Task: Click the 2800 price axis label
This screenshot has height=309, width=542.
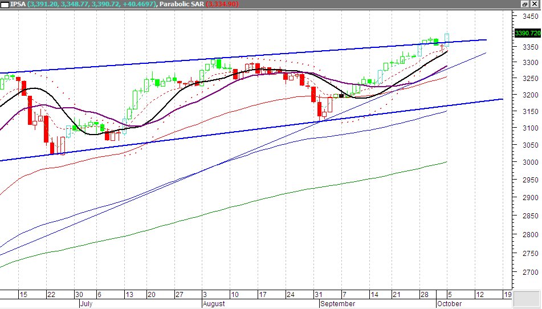Action: click(530, 235)
